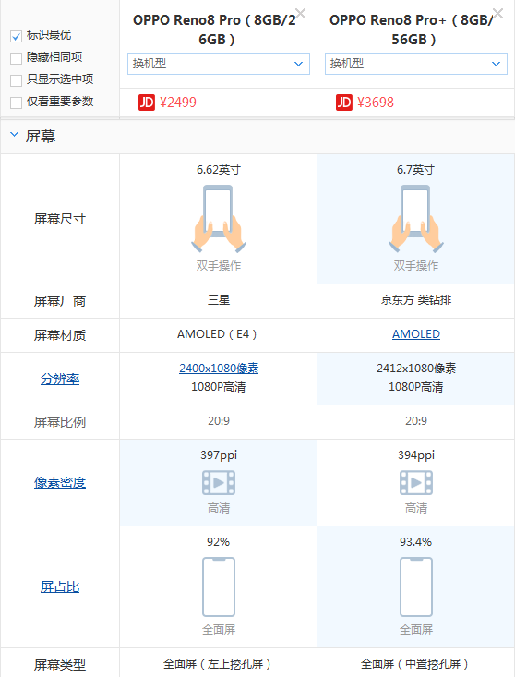Open 换机型 dropdown for Reno8 Pro
Screen dimensions: 515x677
click(x=219, y=64)
